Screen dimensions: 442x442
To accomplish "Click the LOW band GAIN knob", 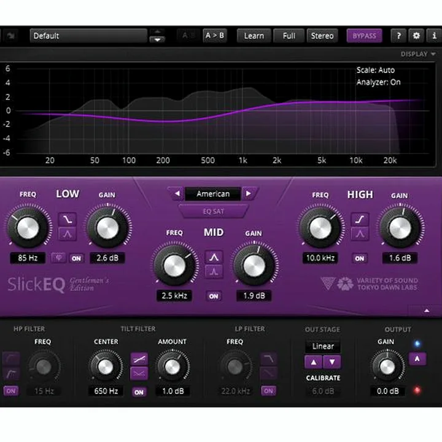I will click(107, 228).
